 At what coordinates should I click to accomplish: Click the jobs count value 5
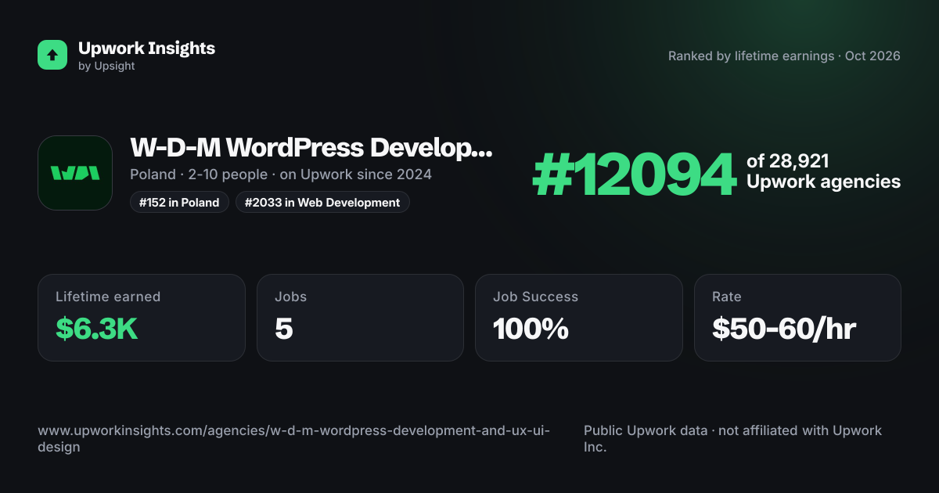[x=283, y=329]
